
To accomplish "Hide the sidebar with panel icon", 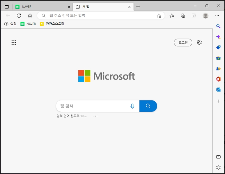I will tap(218, 157).
